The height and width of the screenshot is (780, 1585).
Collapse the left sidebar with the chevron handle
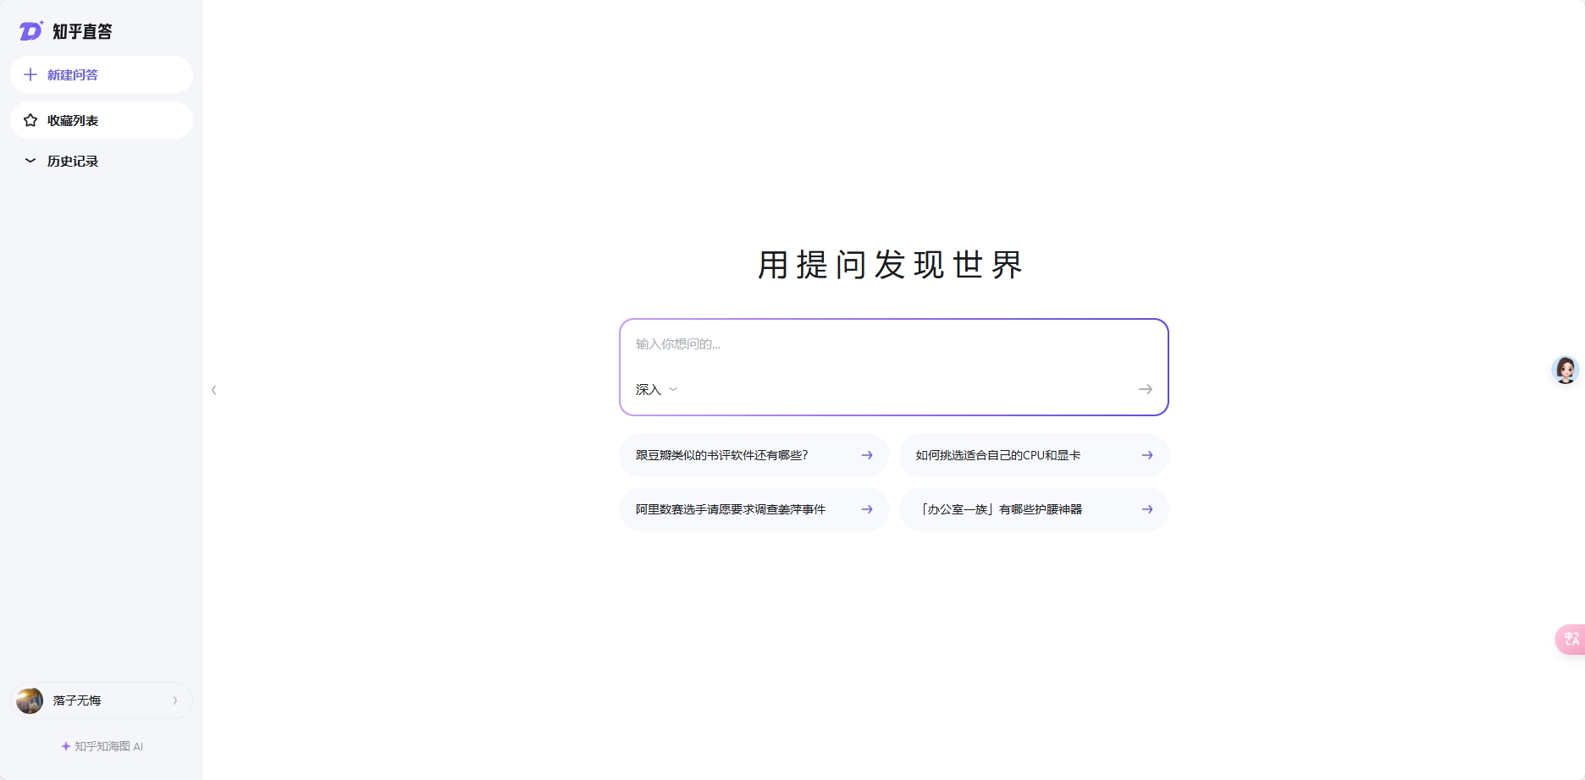[214, 390]
